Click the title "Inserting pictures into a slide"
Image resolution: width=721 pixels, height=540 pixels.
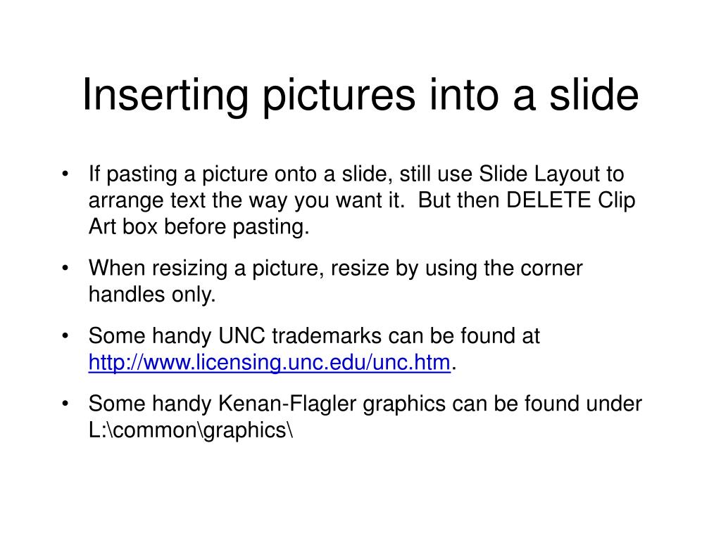click(360, 96)
